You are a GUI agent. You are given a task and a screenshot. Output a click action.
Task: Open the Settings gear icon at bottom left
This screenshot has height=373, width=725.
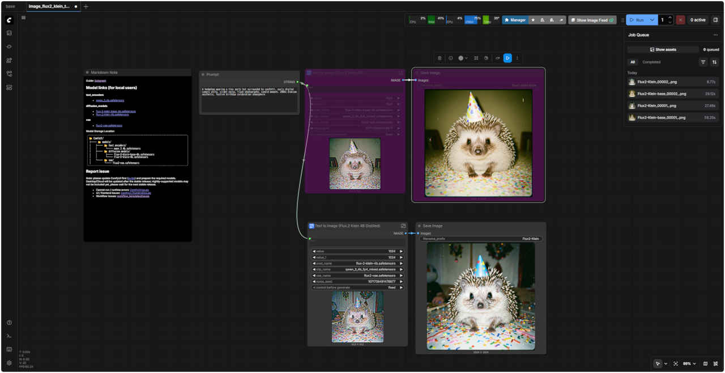click(9, 363)
